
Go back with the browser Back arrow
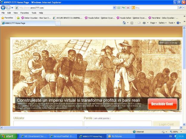pos(3,8)
